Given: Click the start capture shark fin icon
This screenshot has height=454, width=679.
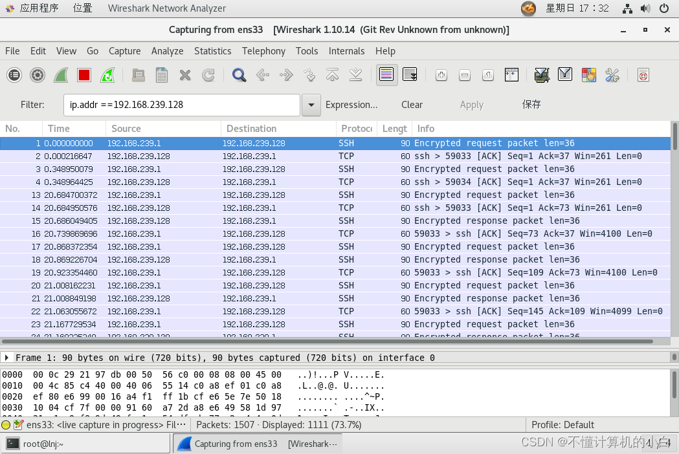Looking at the screenshot, I should coord(61,75).
